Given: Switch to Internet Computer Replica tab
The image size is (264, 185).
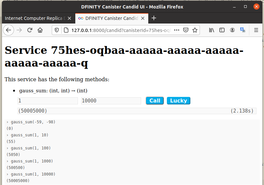Looking at the screenshot, I should point(35,18).
